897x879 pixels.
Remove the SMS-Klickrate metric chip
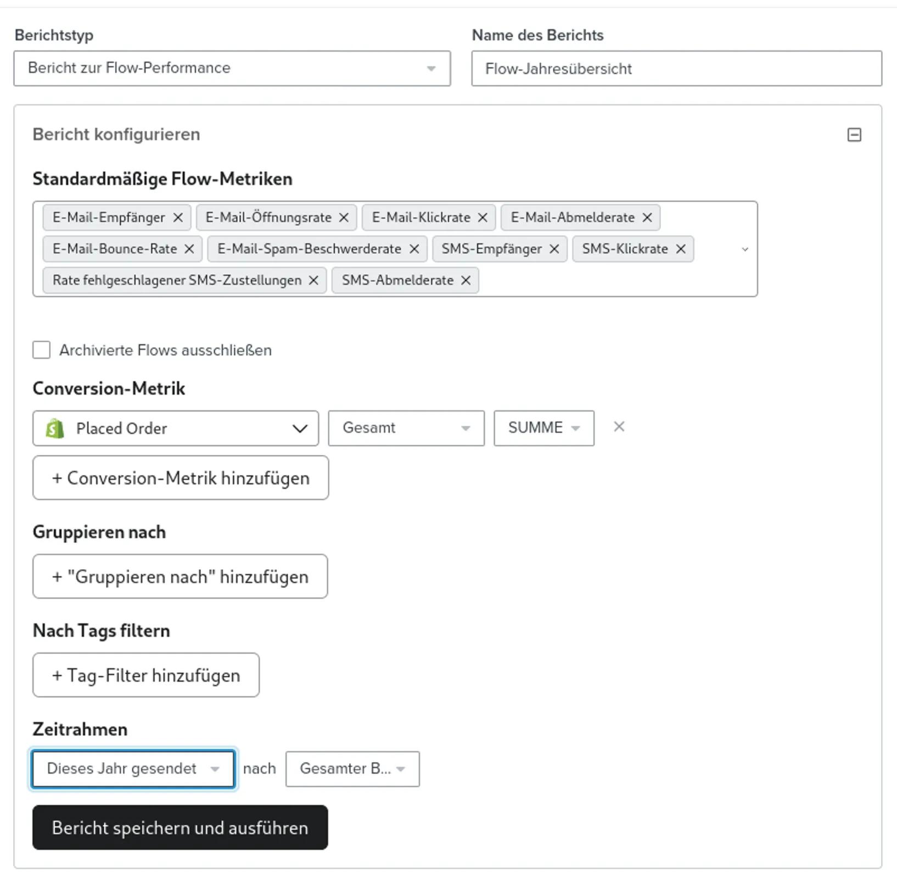[x=681, y=249]
